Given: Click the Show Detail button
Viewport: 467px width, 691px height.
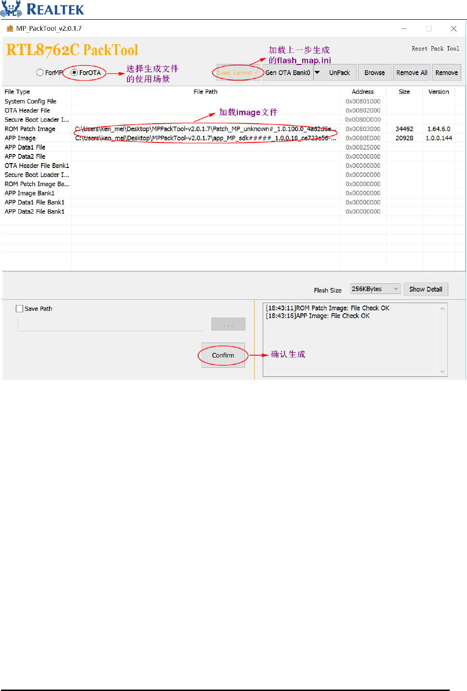Looking at the screenshot, I should tap(426, 289).
